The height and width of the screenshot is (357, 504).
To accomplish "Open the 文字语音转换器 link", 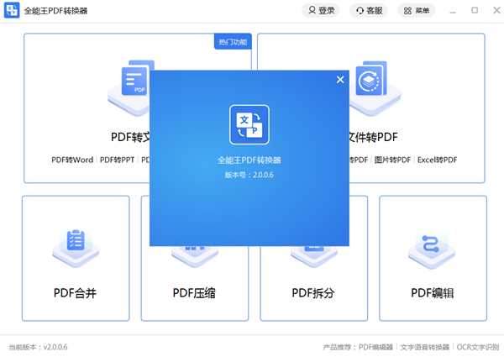I will (424, 347).
